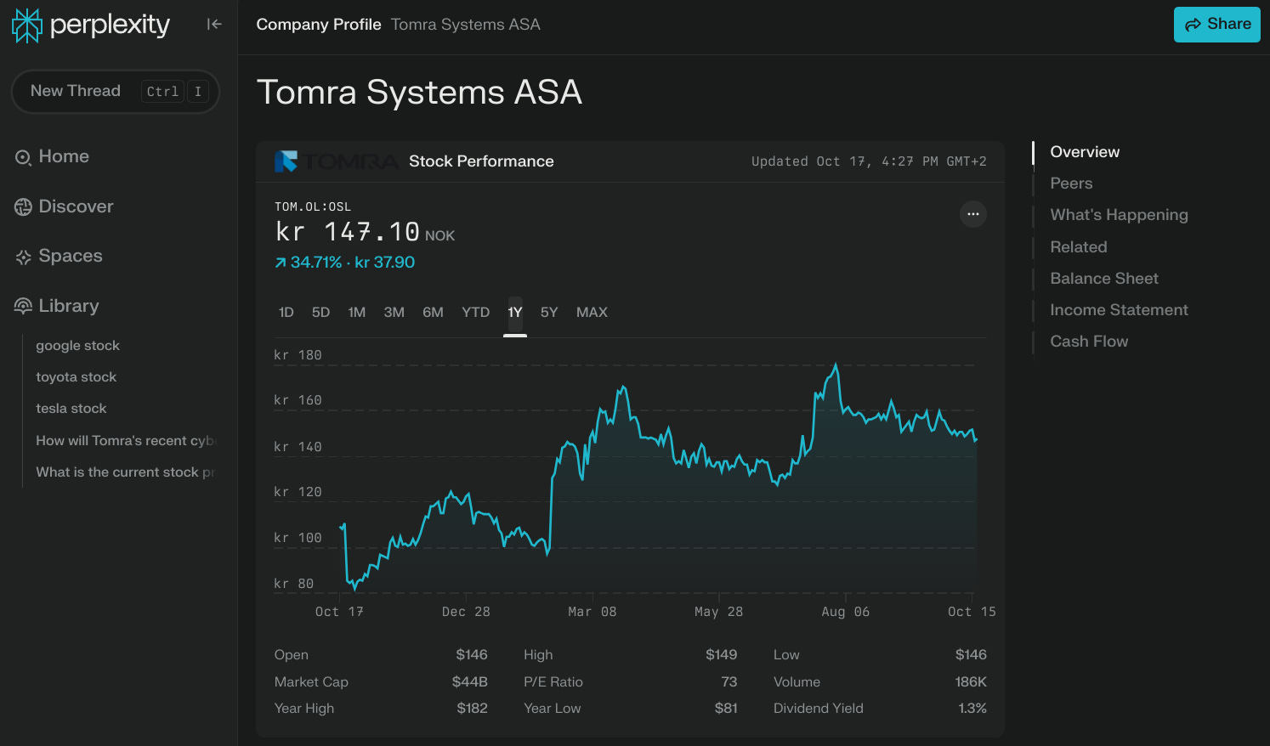
Task: Click the P/E Ratio value 73
Action: pyautogui.click(x=729, y=682)
